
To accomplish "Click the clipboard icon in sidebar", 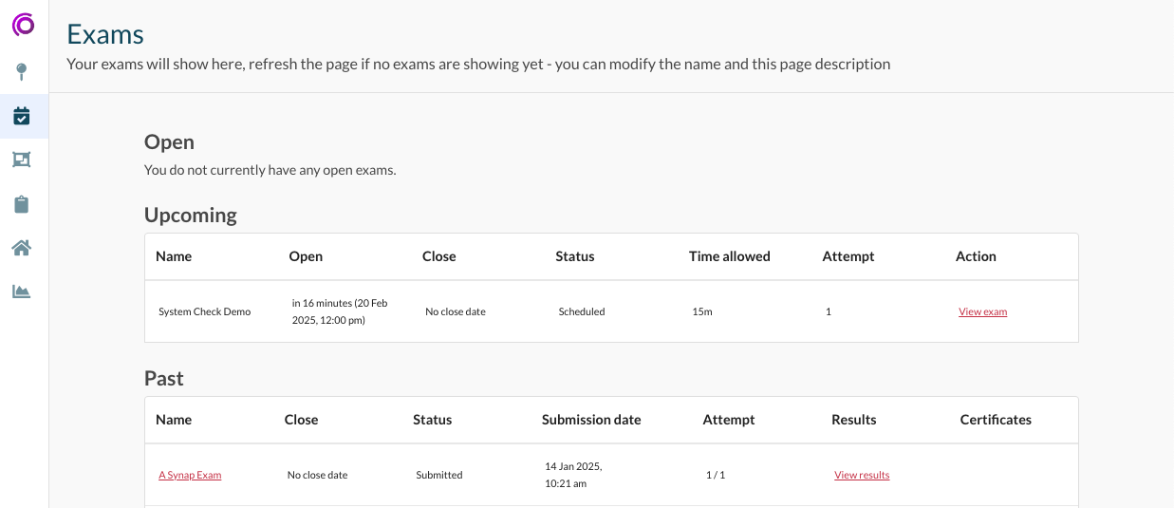I will [22, 204].
